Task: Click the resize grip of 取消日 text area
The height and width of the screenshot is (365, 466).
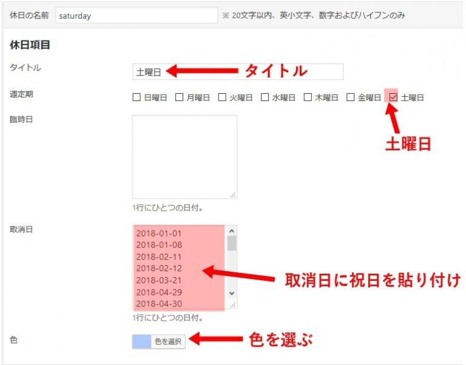Action: [232, 304]
